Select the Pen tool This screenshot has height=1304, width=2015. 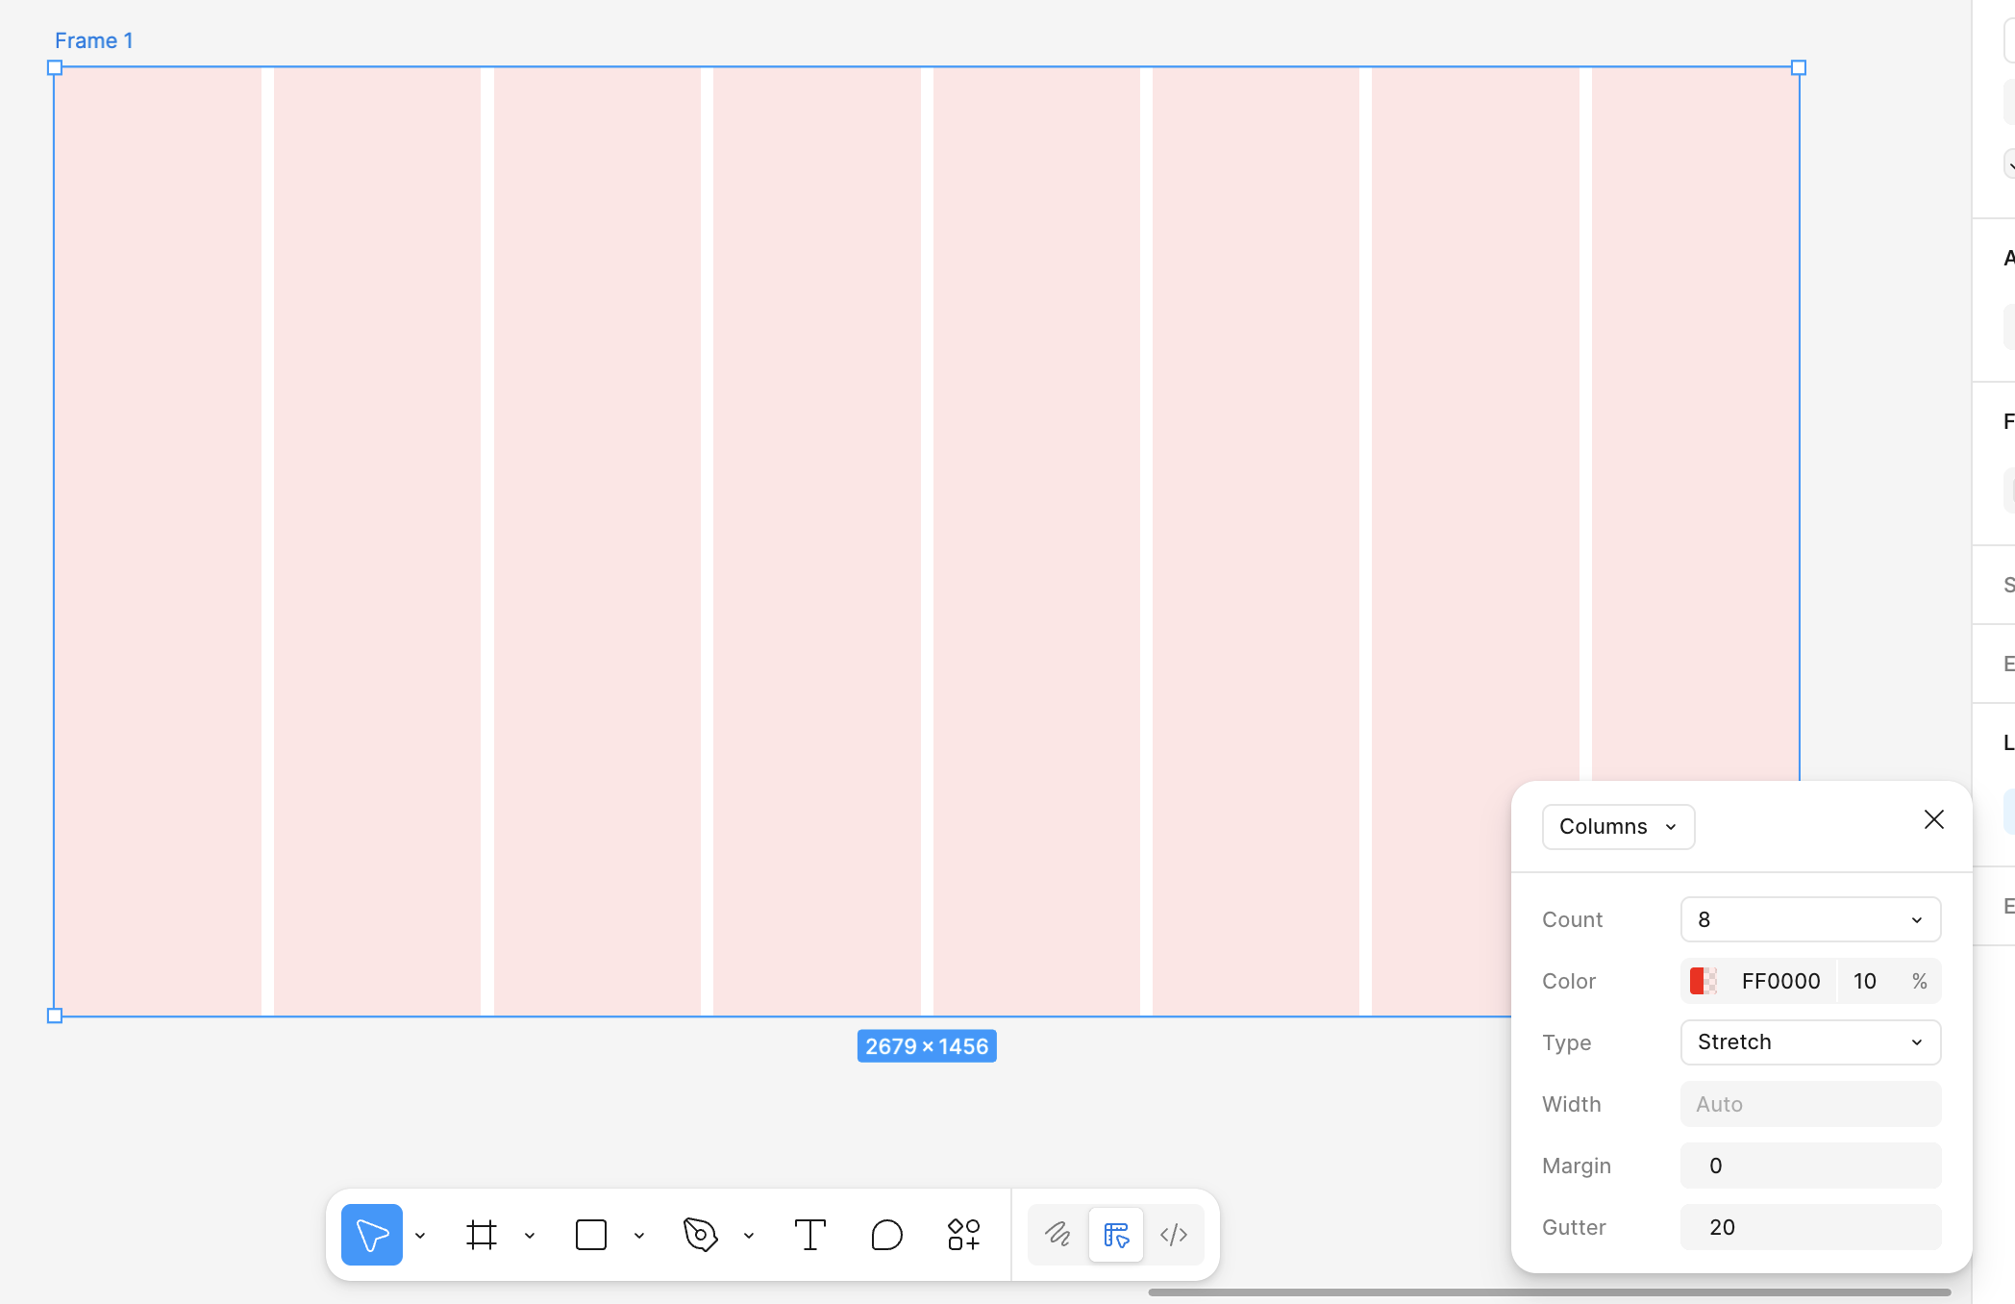click(700, 1234)
